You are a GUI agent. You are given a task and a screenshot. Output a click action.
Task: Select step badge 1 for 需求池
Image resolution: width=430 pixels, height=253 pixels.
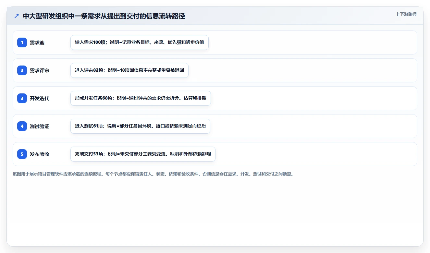(x=22, y=42)
